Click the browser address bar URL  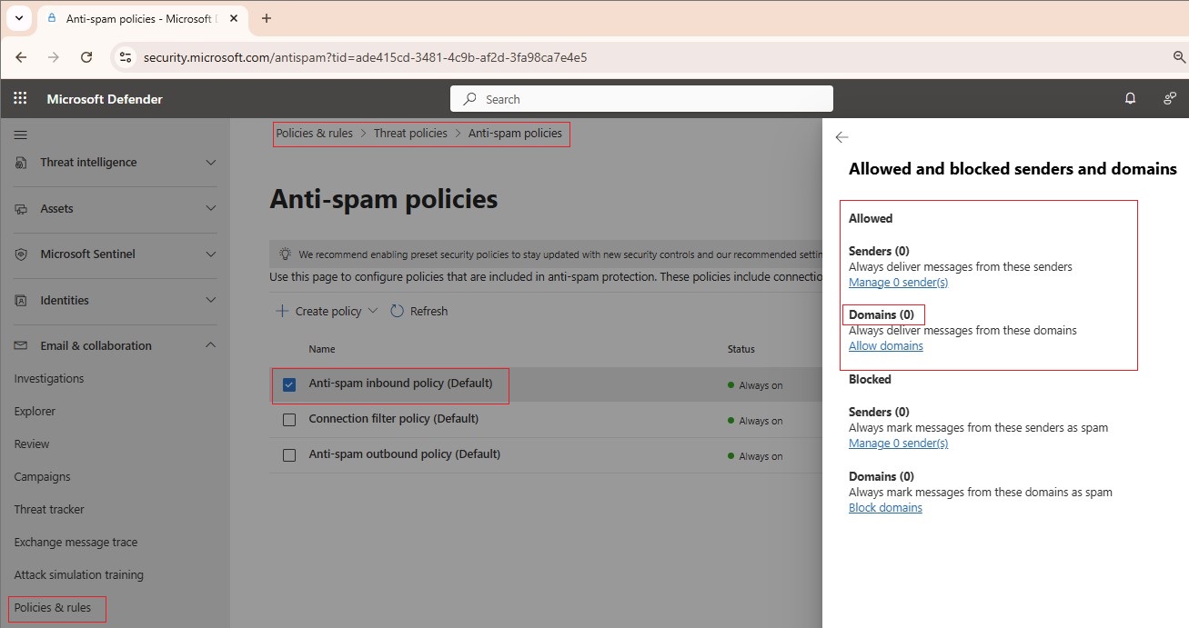365,57
